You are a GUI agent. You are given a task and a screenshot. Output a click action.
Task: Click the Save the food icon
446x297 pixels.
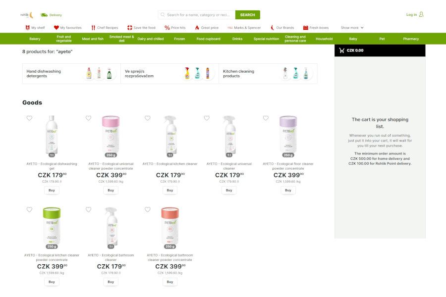tap(130, 27)
